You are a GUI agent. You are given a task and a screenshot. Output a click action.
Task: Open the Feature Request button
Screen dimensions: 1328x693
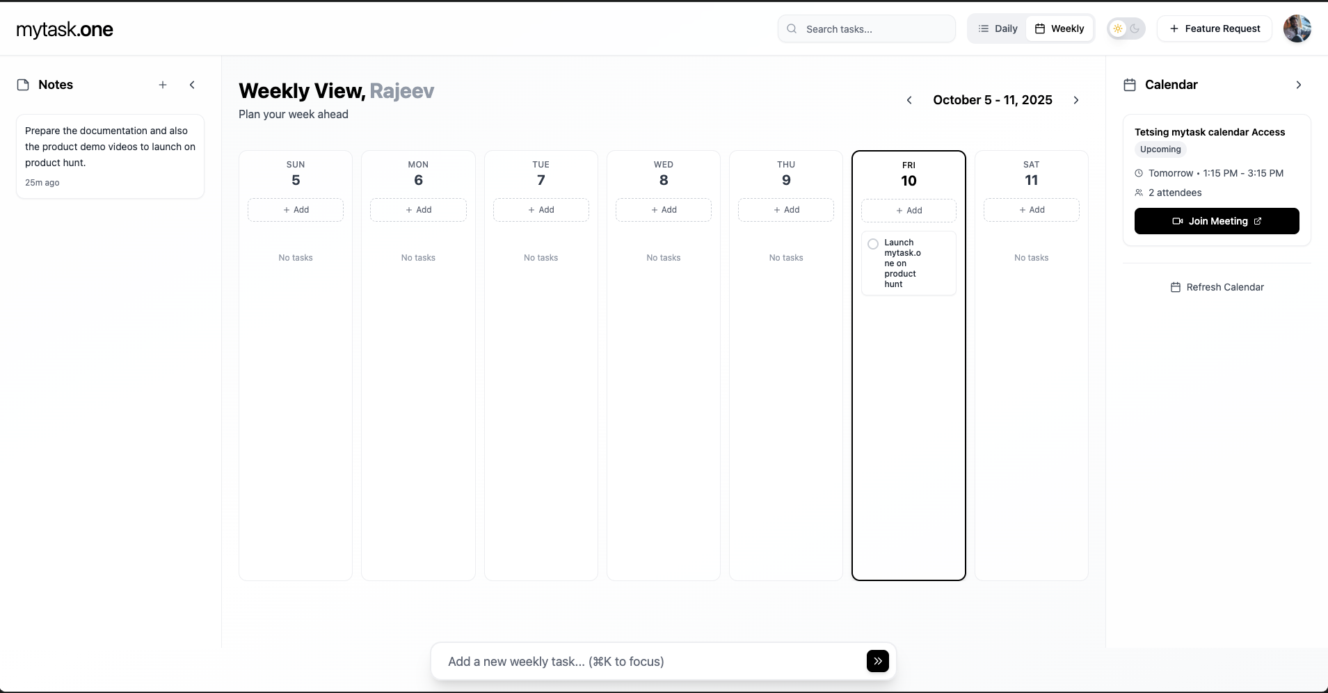pos(1215,28)
